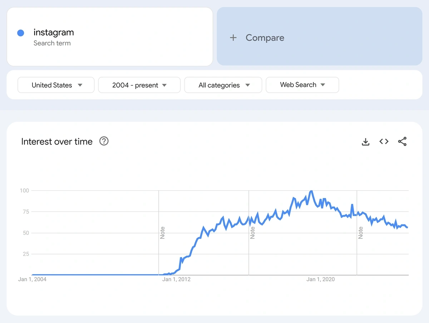Change the Web Search type dropdown
The width and height of the screenshot is (429, 323).
click(302, 85)
